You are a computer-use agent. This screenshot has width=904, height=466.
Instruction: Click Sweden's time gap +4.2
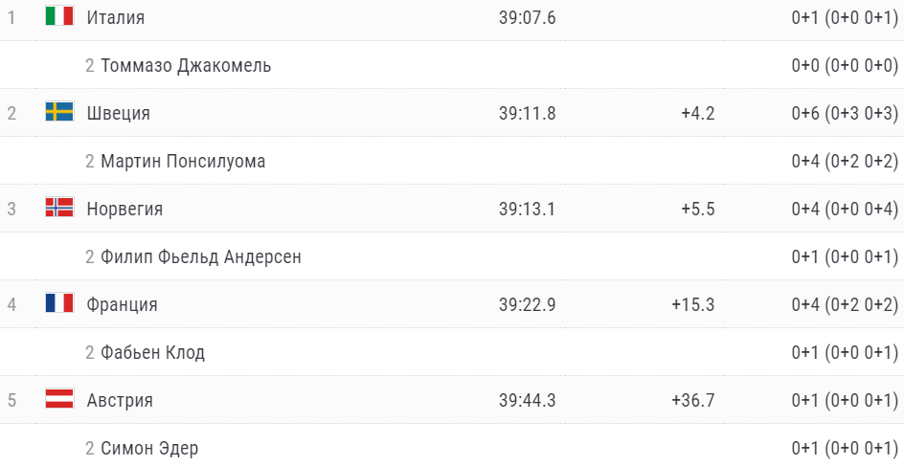(697, 113)
